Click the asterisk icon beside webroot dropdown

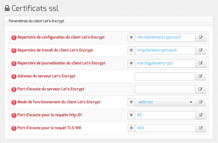pyautogui.click(x=131, y=102)
